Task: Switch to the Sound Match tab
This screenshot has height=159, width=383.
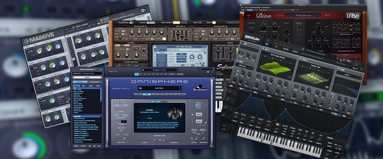Action: (x=94, y=82)
